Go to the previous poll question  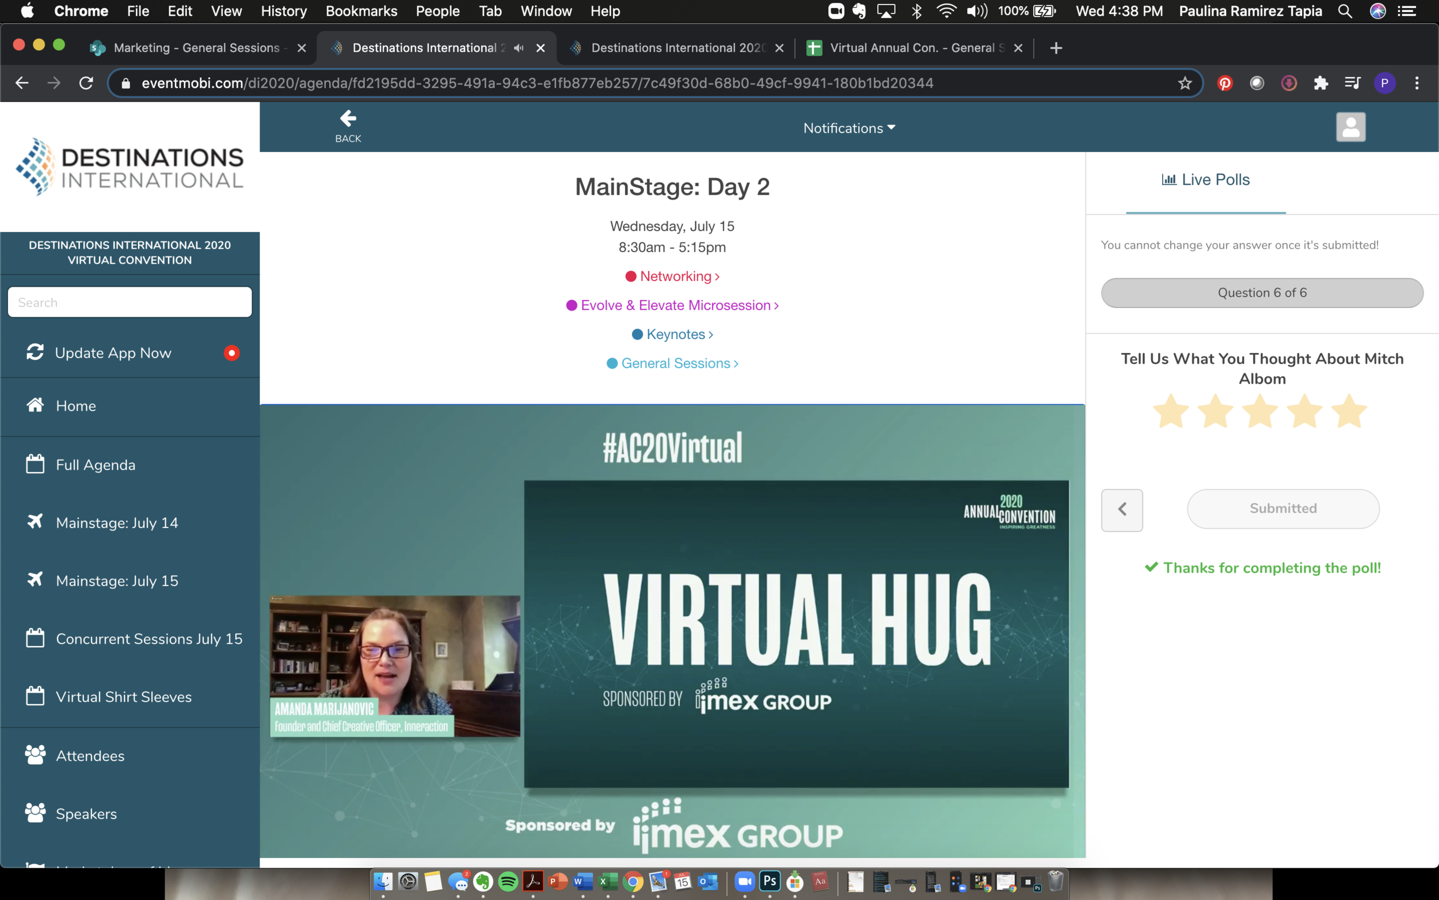click(1121, 510)
